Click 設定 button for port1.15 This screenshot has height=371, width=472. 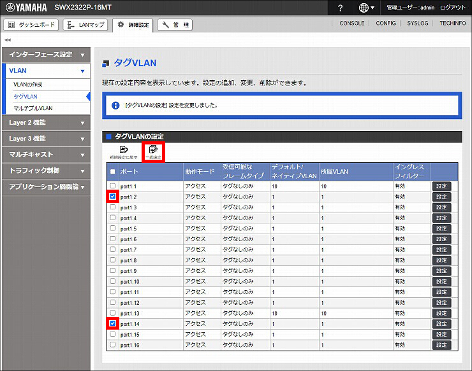441,334
